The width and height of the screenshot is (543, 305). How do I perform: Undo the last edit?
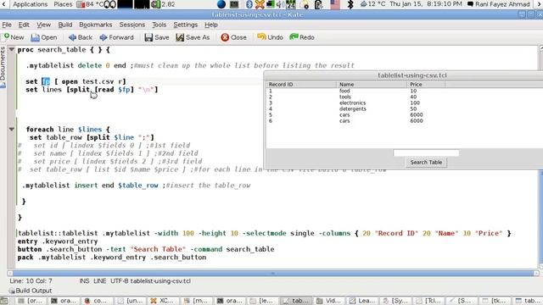pyautogui.click(x=270, y=37)
